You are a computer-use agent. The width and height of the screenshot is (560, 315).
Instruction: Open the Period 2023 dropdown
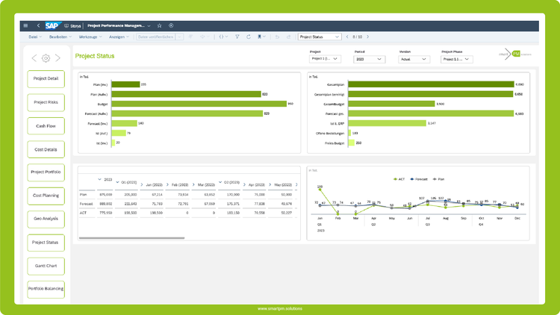pyautogui.click(x=370, y=59)
